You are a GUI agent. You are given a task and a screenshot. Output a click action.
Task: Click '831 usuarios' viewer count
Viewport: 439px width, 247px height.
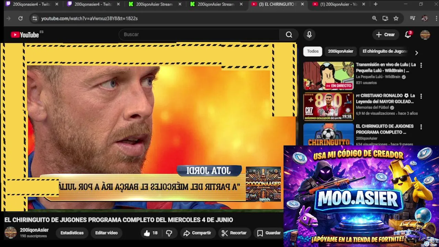coord(366,83)
